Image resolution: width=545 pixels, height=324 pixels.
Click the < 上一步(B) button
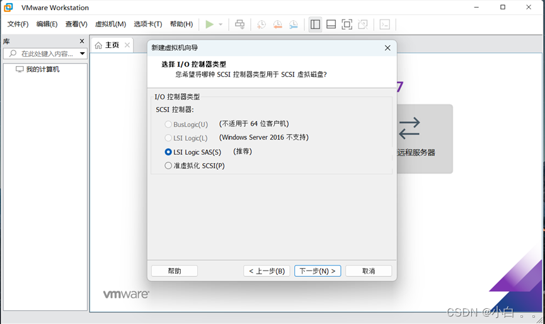[267, 271]
